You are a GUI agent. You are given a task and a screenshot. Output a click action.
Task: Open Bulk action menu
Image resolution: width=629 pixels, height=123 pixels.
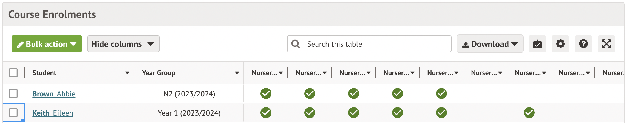point(47,44)
